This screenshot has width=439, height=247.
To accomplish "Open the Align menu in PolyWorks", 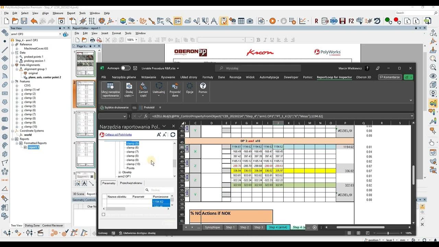I will 45,13.
